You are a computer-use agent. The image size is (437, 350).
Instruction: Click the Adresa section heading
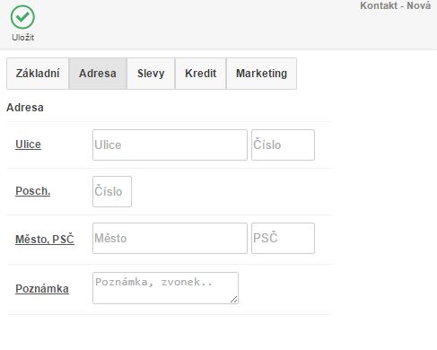[25, 108]
